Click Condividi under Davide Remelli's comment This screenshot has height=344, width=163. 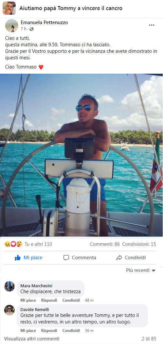pos(71,330)
